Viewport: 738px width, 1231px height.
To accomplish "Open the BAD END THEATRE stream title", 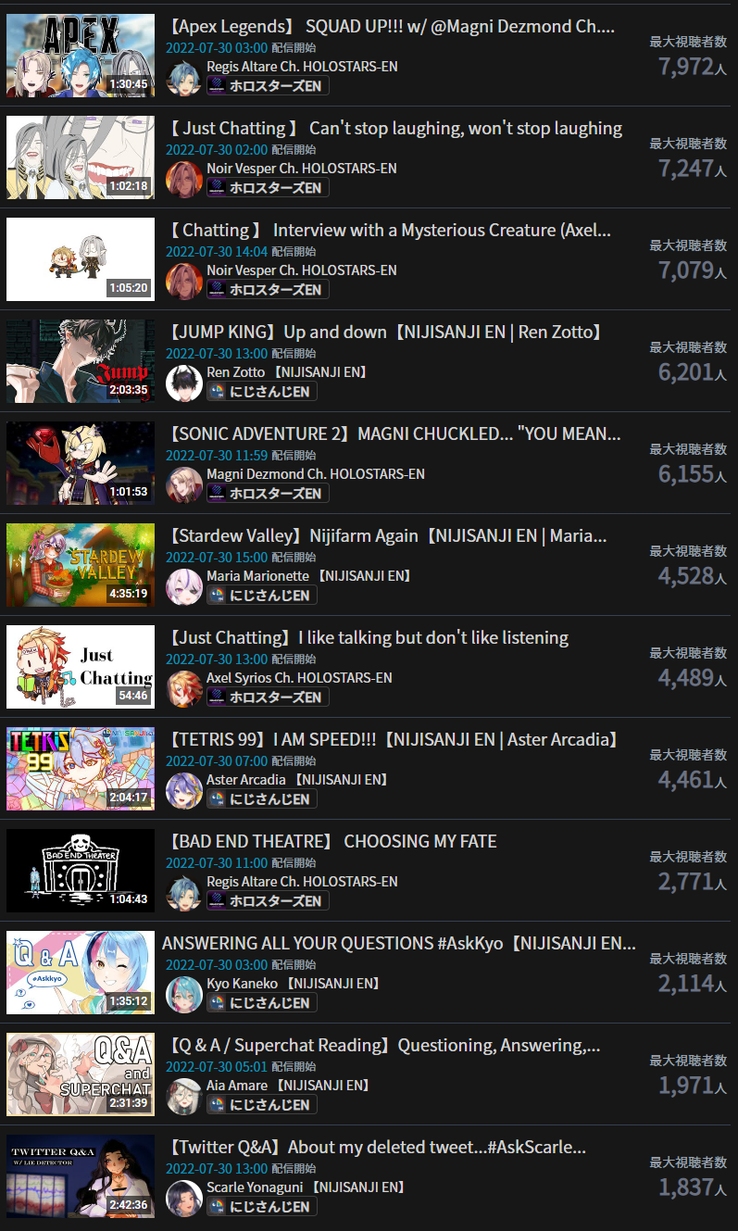I will point(331,841).
